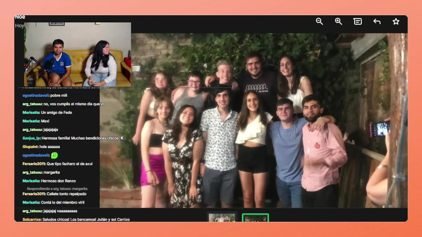422x237 pixels.
Task: Star this message with the star icon
Action: (396, 21)
